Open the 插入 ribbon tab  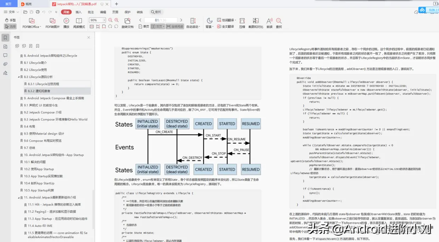78,12
